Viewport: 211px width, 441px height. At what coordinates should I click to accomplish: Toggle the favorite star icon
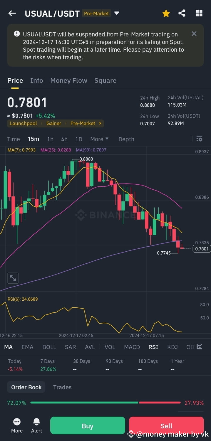point(166,13)
